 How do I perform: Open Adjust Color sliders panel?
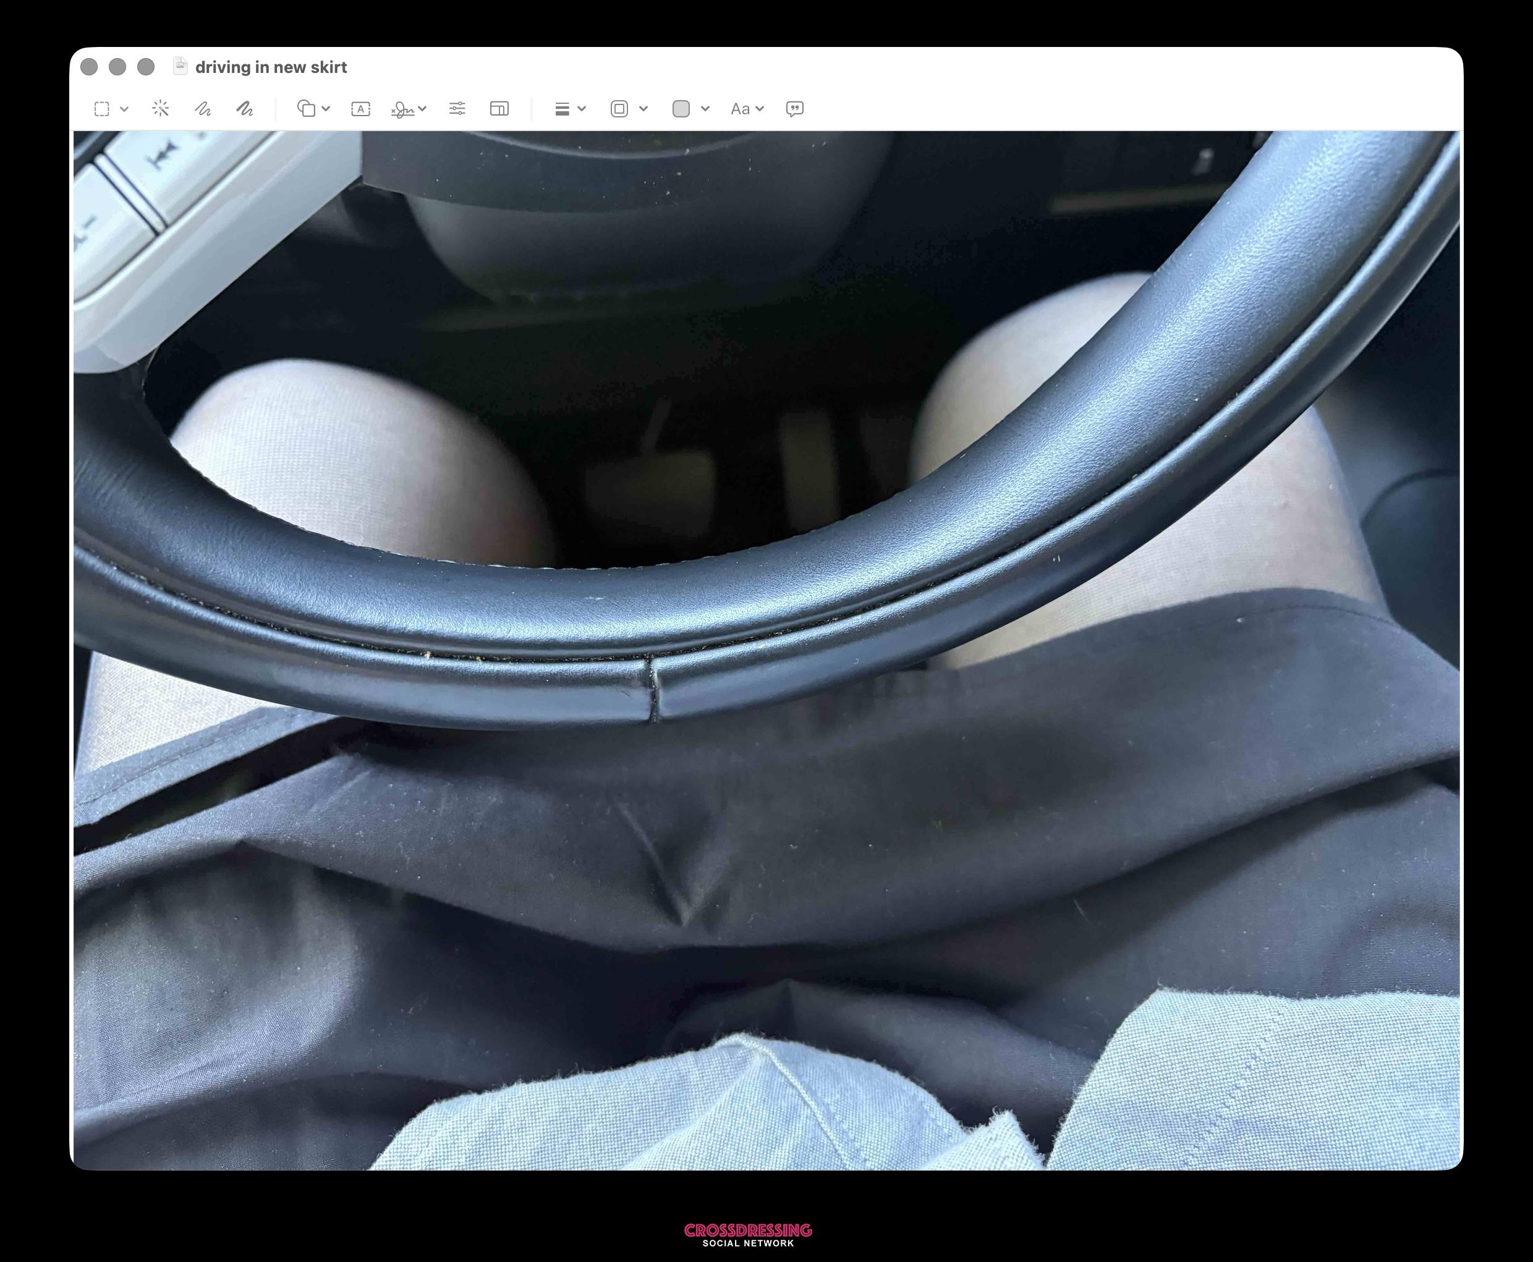point(457,109)
